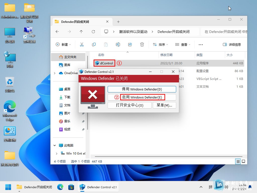
Task: Click 打开安全中心(O) button
Action: coord(130,105)
